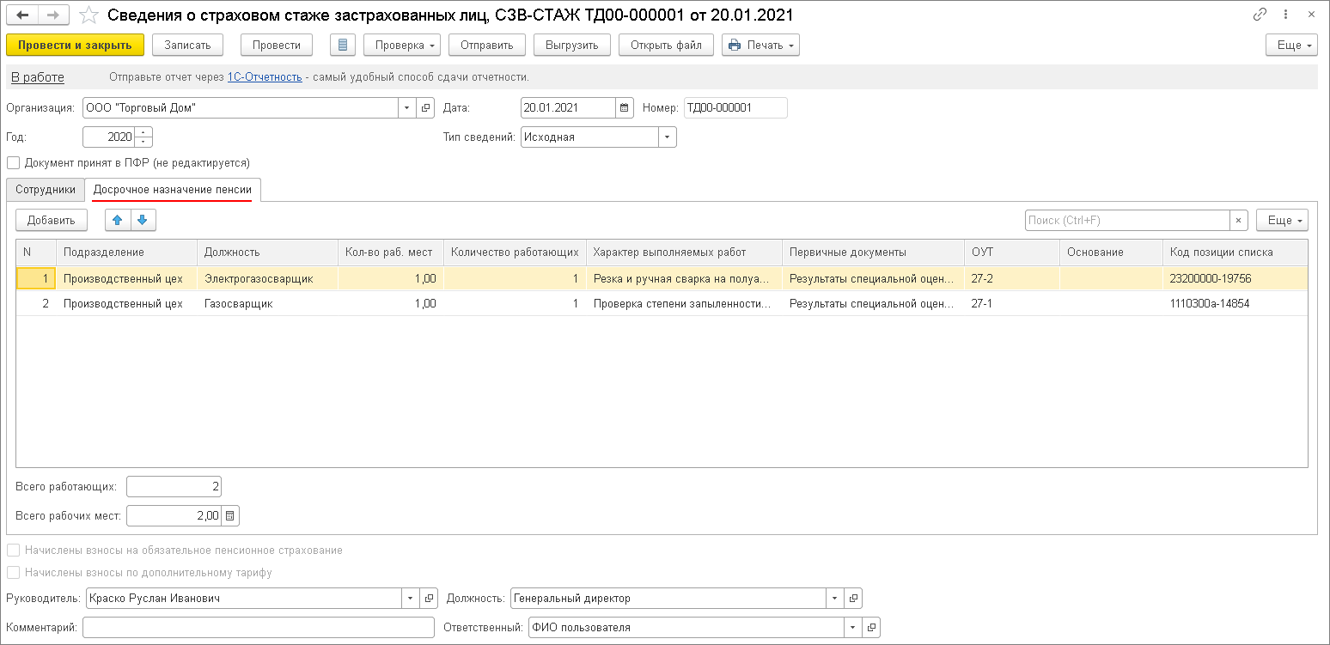Clear the search field with the x button

[x=1238, y=221]
